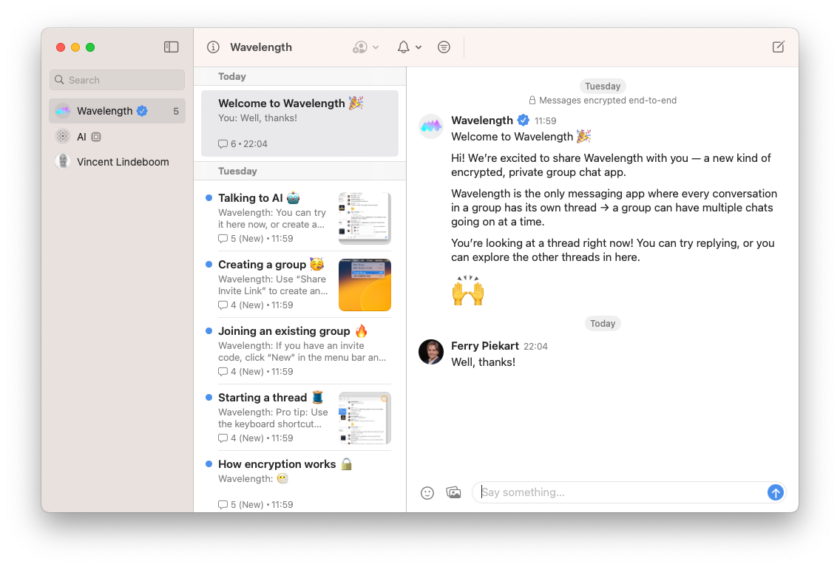Click the verified badge beside sidebar Wavelength
Image resolution: width=840 pixels, height=567 pixels.
click(142, 111)
